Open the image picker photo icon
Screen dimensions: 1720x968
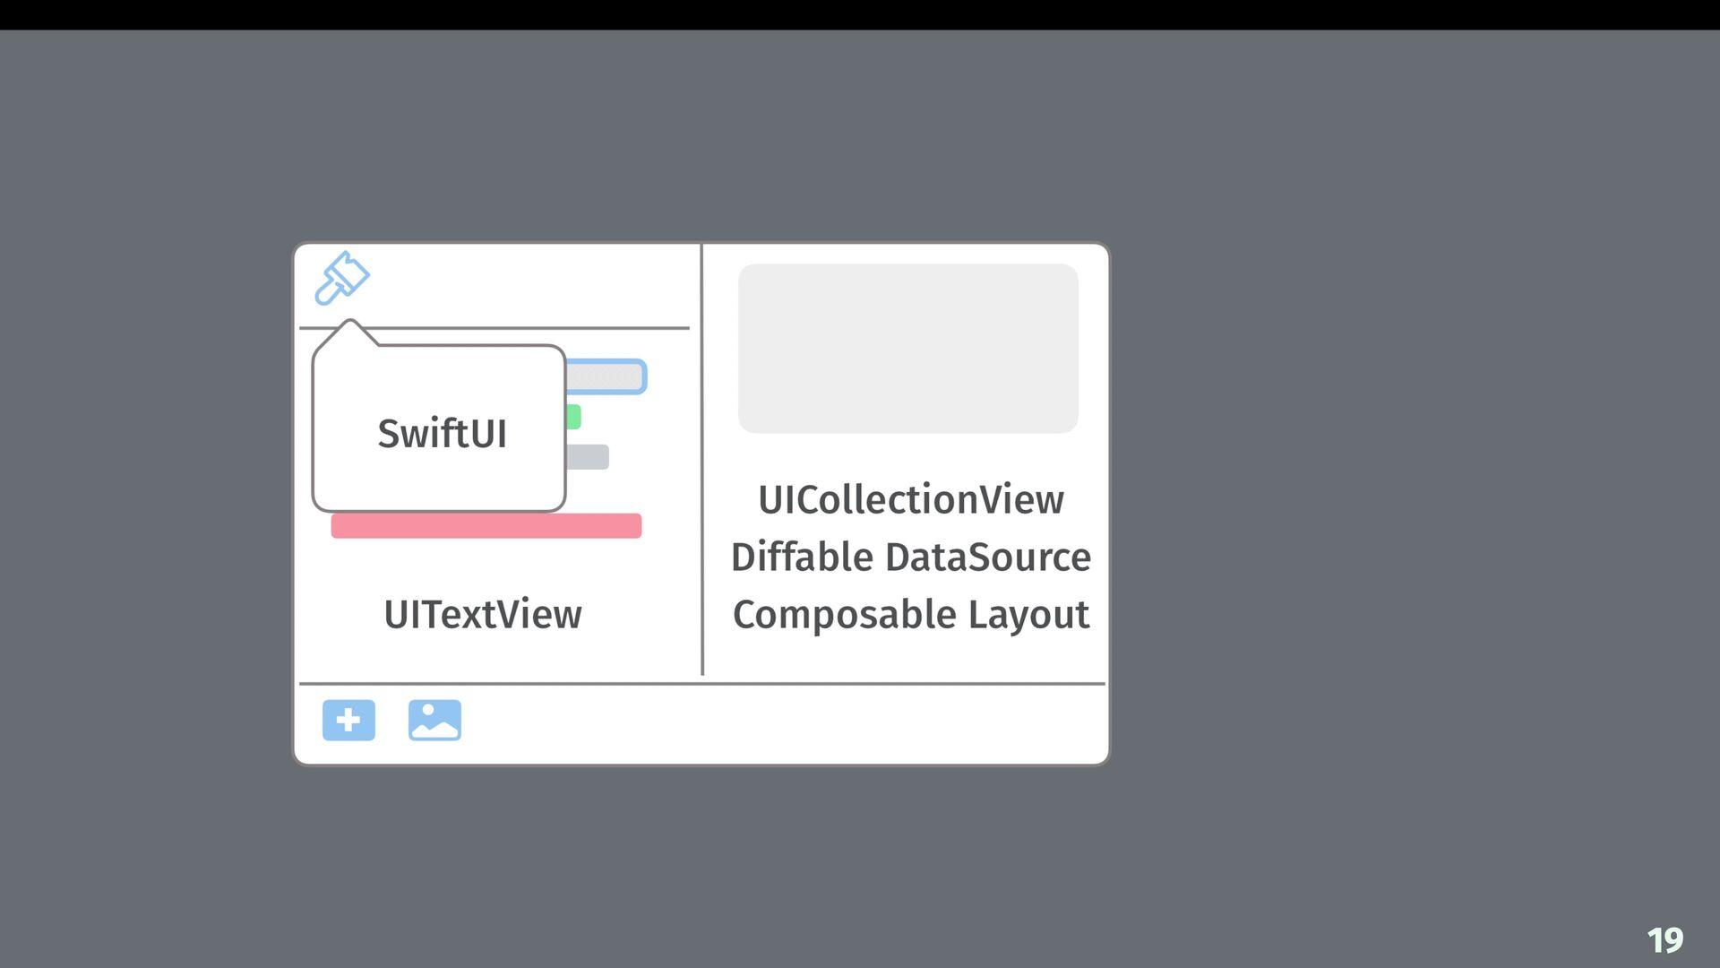434,720
